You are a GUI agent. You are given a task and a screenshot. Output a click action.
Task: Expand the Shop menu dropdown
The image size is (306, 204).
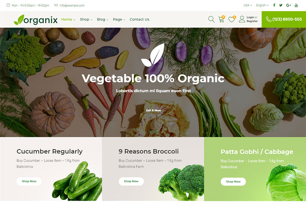[x=86, y=19]
